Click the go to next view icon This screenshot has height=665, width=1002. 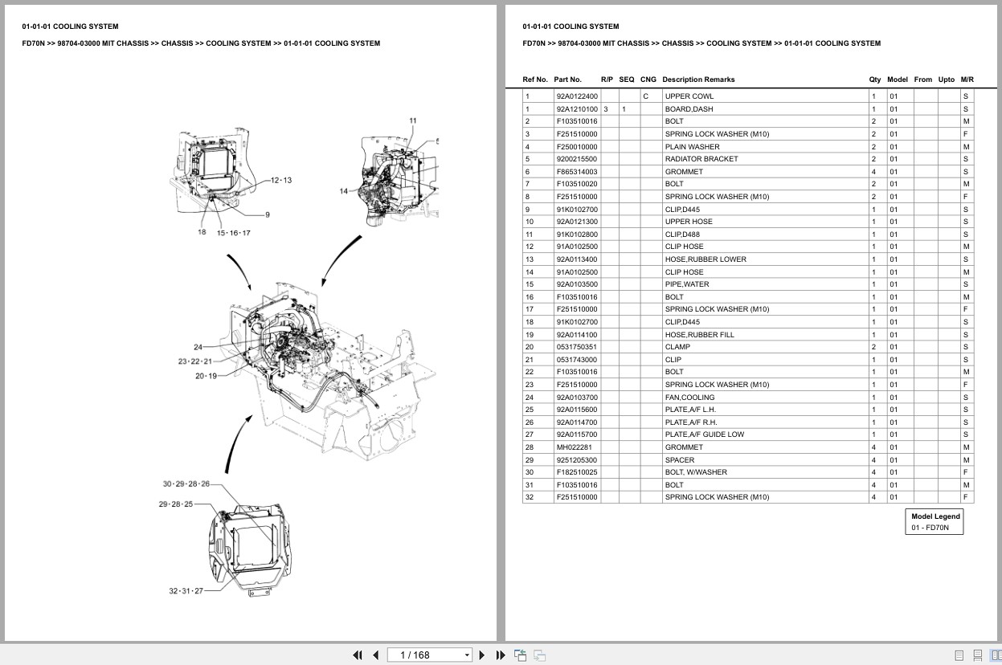(539, 655)
